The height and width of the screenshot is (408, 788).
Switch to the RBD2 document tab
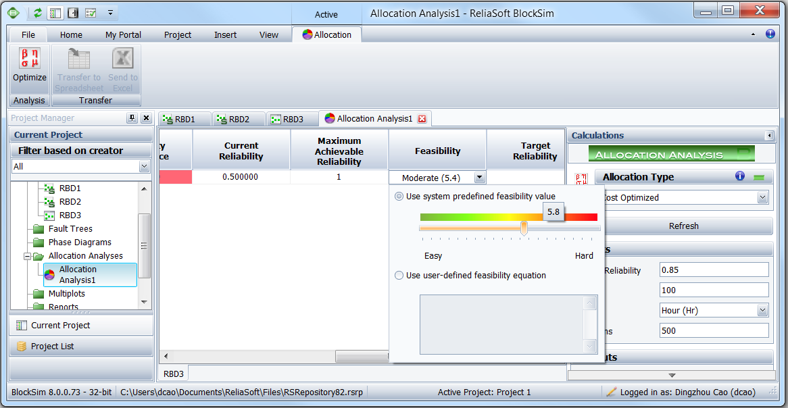click(238, 119)
